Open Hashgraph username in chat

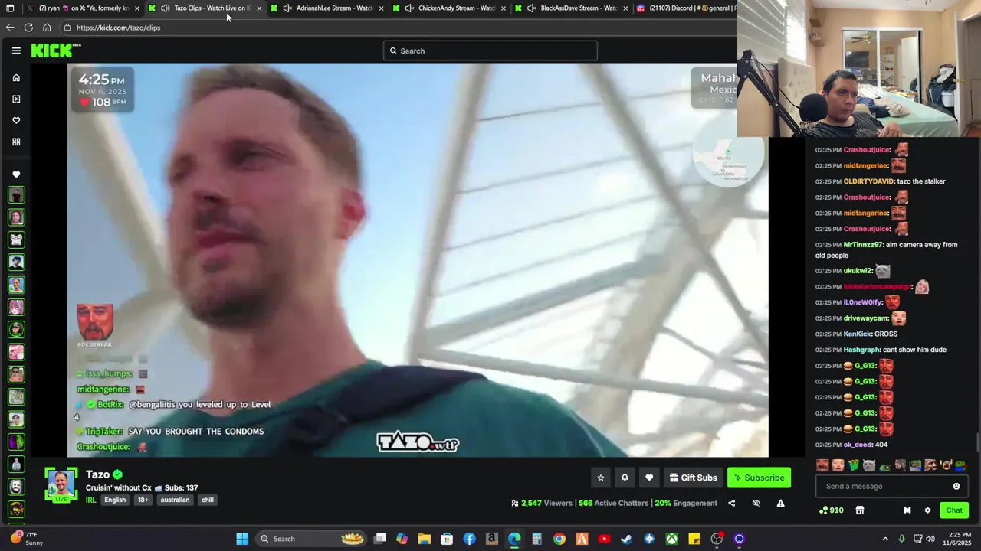(x=861, y=350)
